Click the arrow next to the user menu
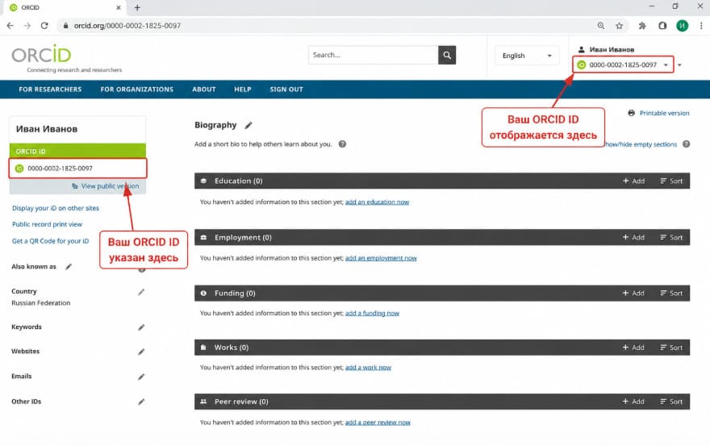Viewport: 710px width, 446px height. click(679, 65)
